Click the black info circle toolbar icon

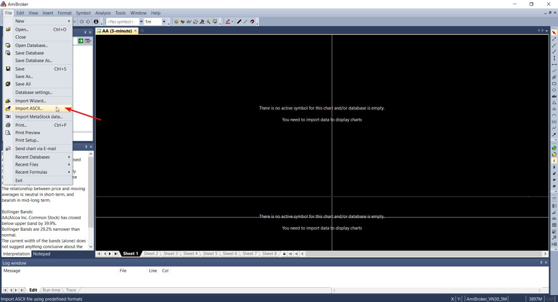coord(96,21)
